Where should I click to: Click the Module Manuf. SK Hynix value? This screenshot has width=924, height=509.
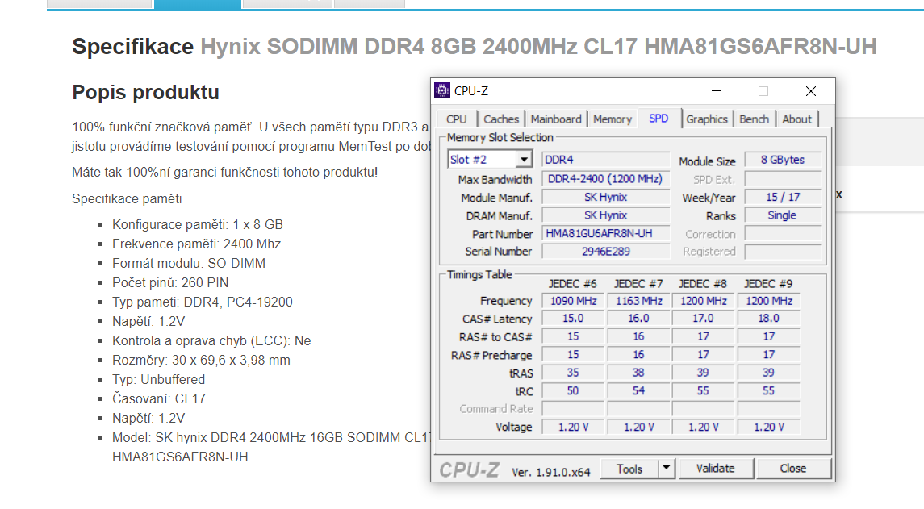605,198
